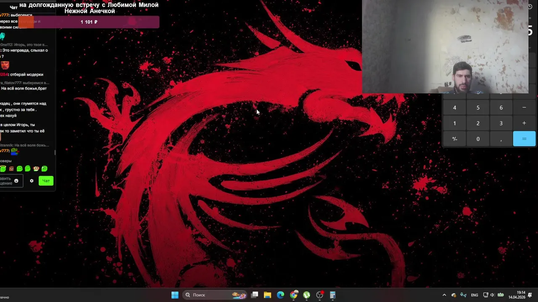
Task: Switch keyboard language via ENG
Action: tap(475, 295)
